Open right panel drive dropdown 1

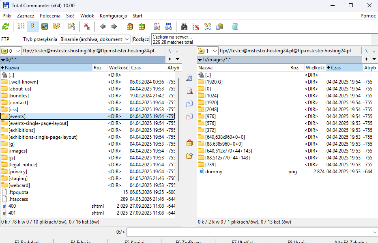tap(208, 51)
